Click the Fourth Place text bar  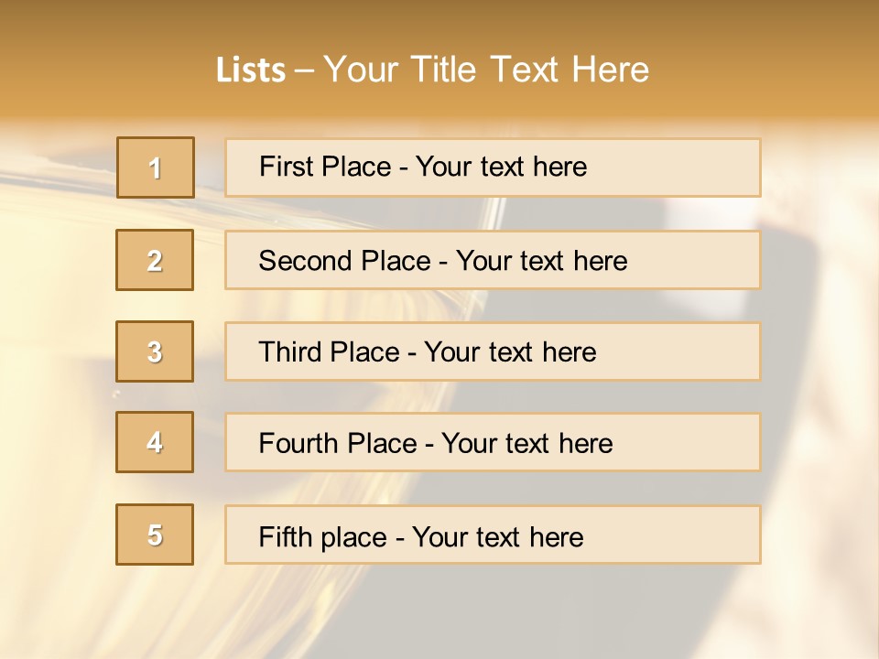click(493, 442)
